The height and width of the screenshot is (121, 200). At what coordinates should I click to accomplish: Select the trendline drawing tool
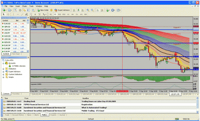pyautogui.click(x=22, y=14)
